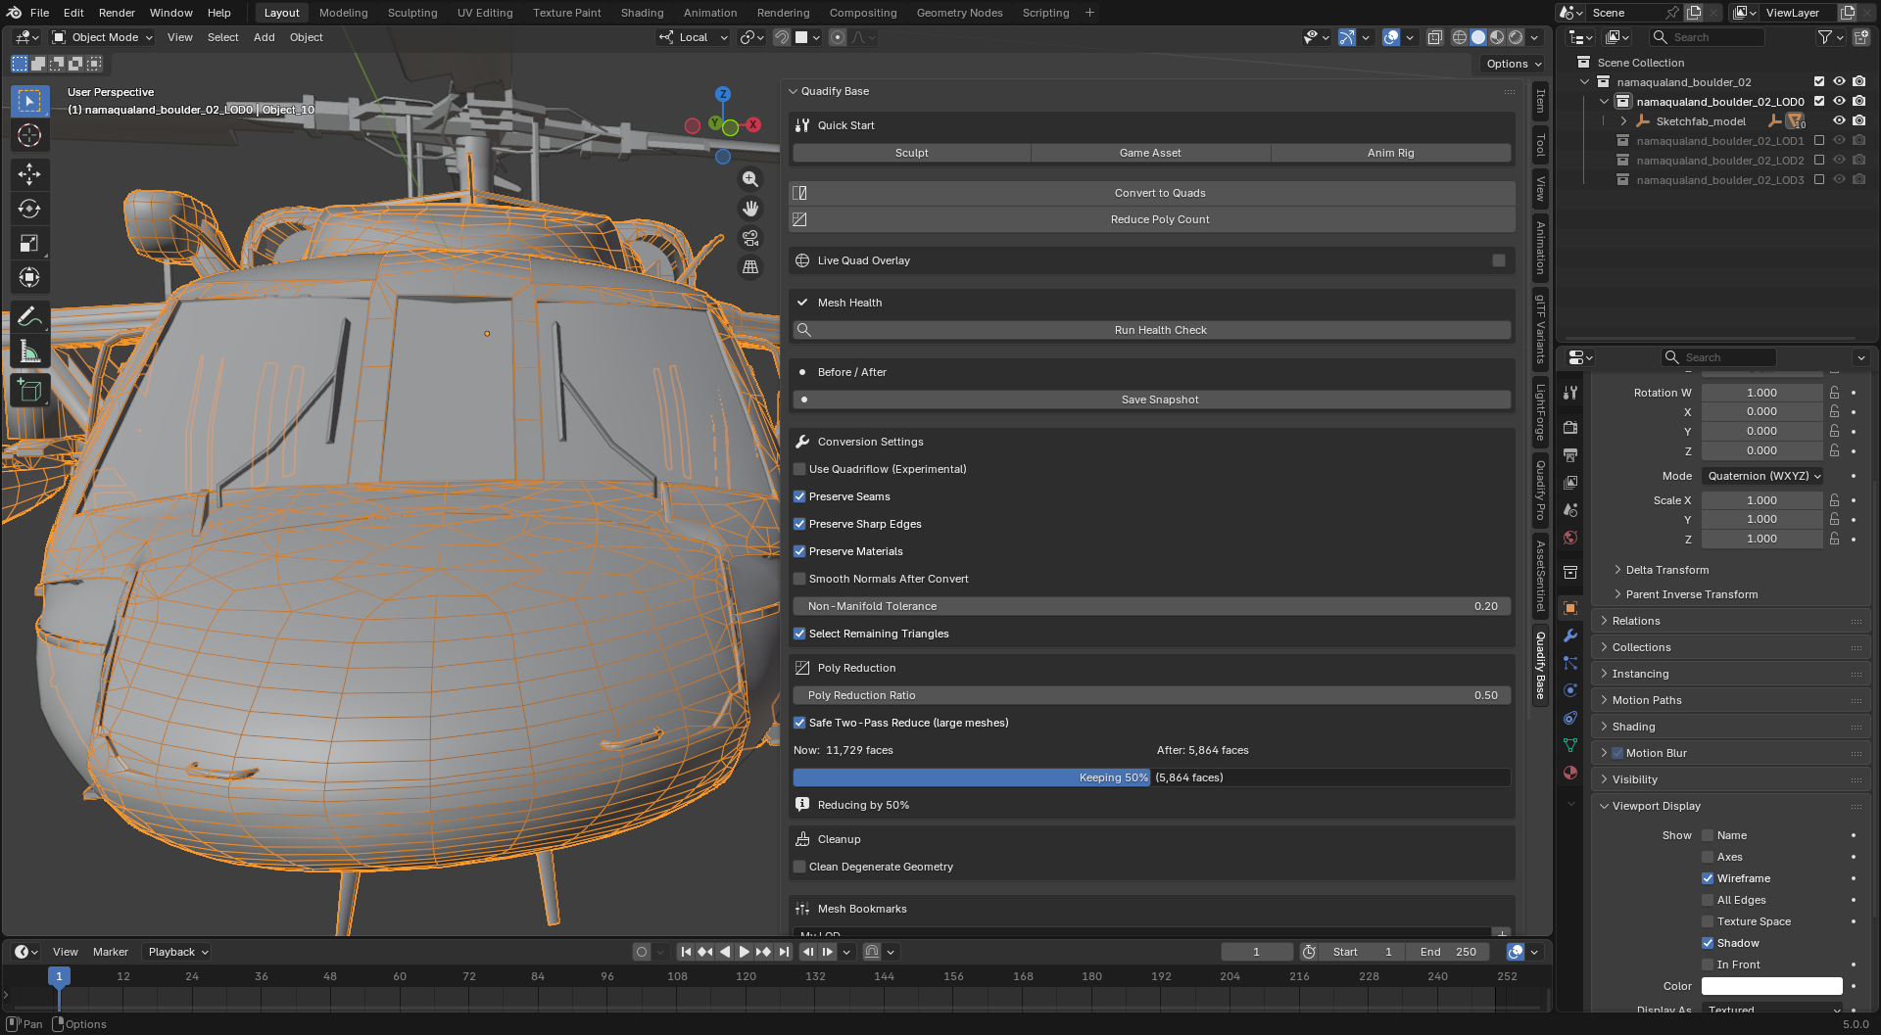The image size is (1881, 1035).
Task: Hide Sketchfab_model with its eye icon
Action: click(x=1839, y=121)
